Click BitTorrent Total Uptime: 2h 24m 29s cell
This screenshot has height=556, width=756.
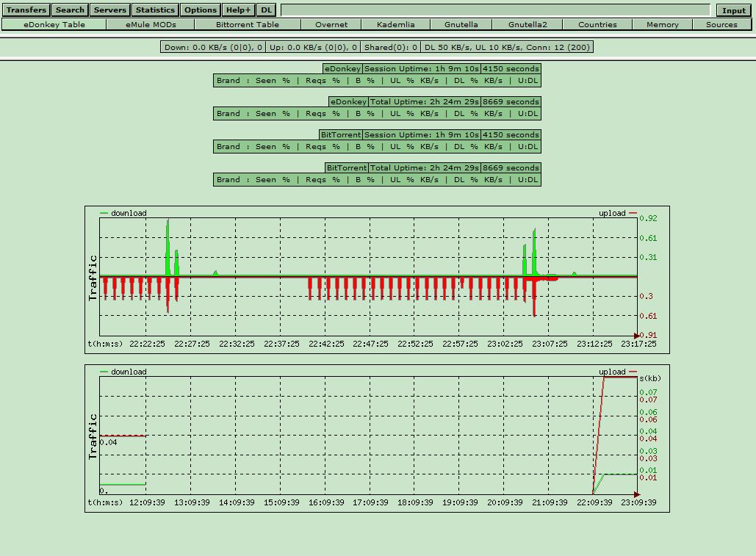[425, 167]
